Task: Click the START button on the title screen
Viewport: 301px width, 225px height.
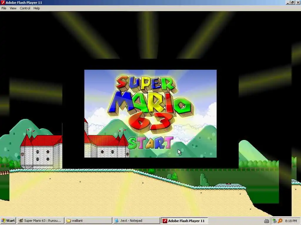Action: [x=150, y=143]
